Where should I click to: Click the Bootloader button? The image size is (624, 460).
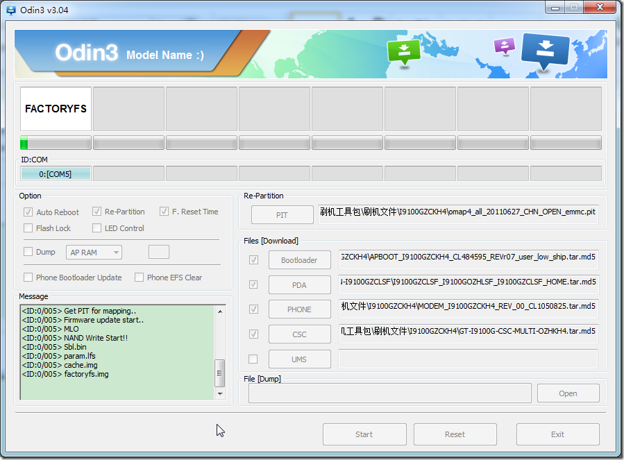pos(300,260)
